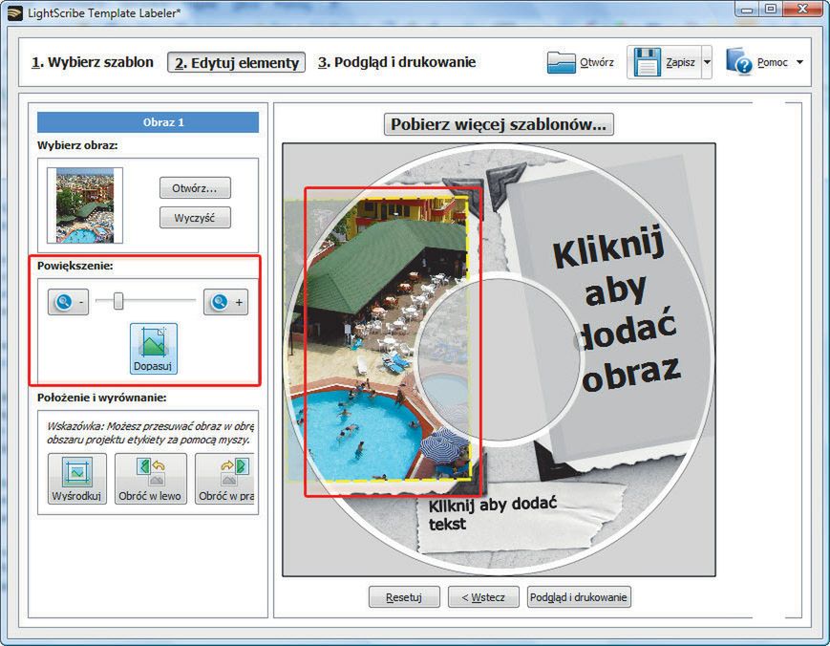Expand the Pomoc menu chevron

point(800,60)
